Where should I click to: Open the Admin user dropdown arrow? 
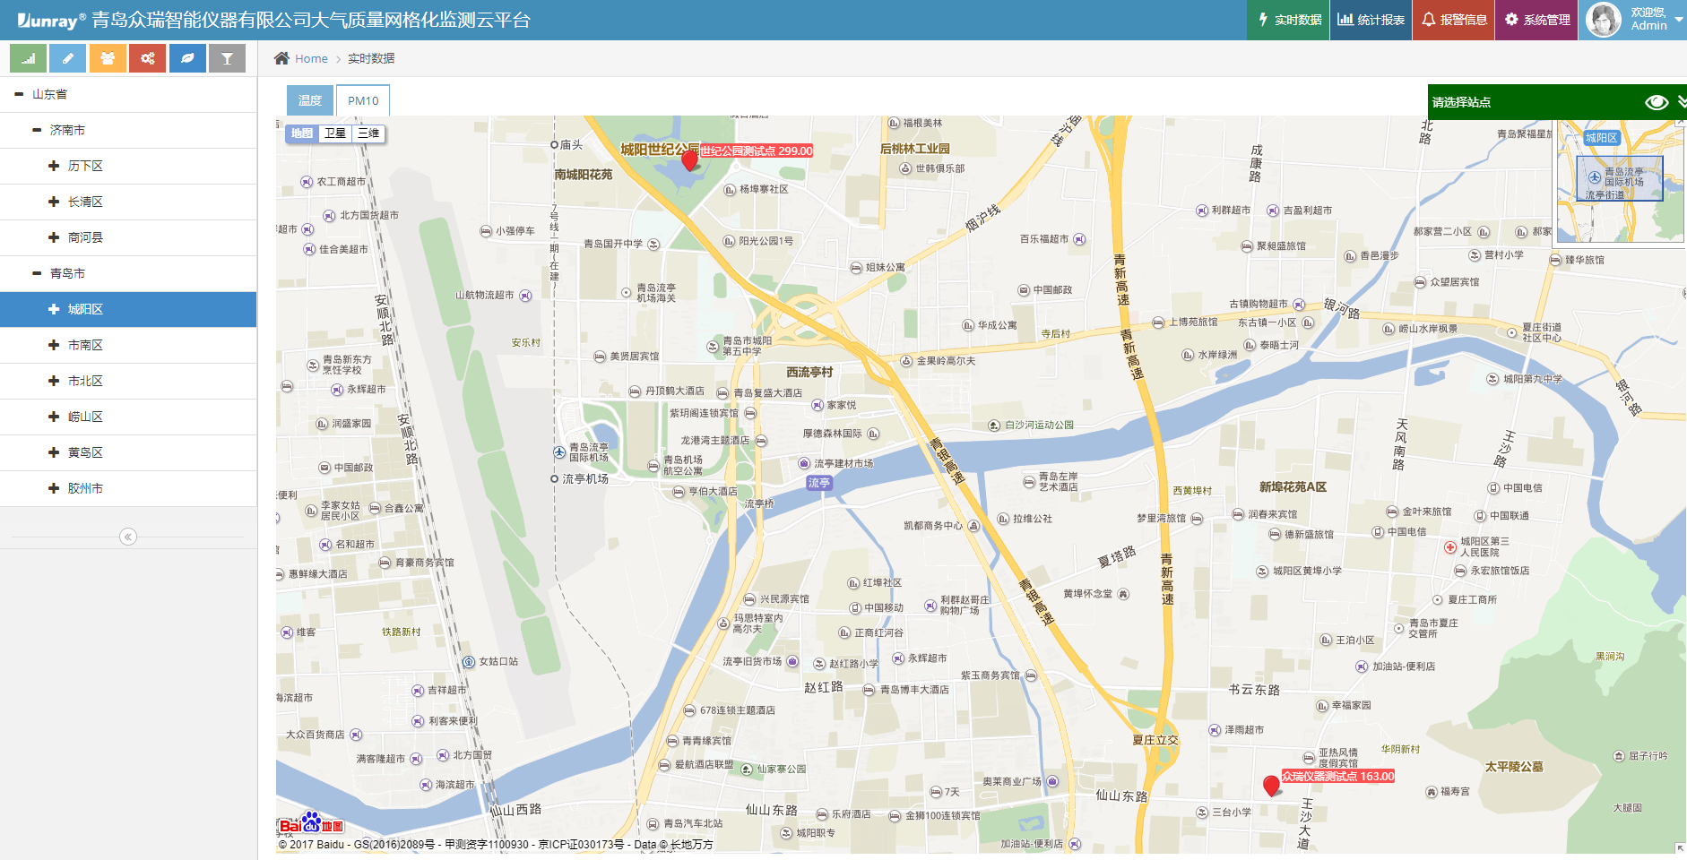[x=1679, y=20]
